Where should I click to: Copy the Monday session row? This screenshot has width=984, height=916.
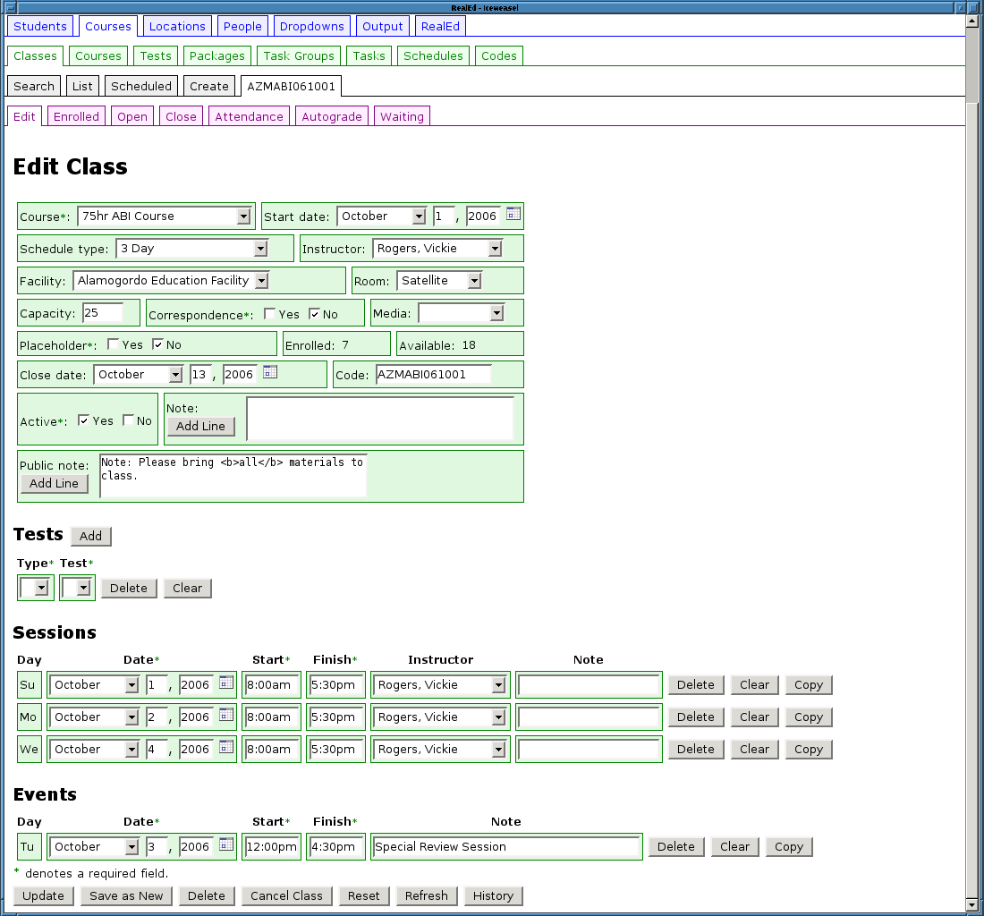(808, 717)
